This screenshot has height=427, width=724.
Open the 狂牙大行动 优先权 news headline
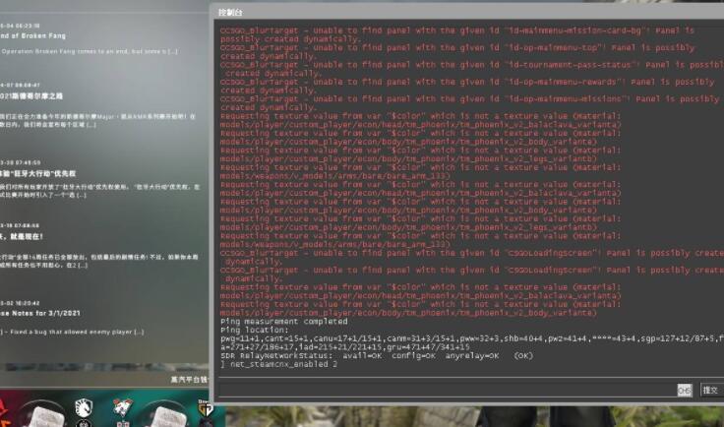[37, 173]
